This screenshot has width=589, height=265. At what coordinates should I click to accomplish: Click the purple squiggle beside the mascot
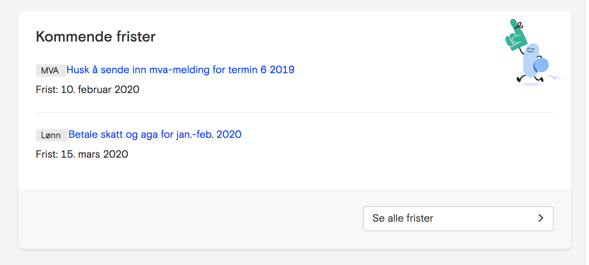pos(555,78)
